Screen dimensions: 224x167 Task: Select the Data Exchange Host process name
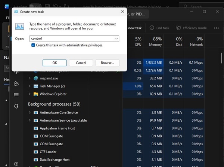tap(55, 160)
